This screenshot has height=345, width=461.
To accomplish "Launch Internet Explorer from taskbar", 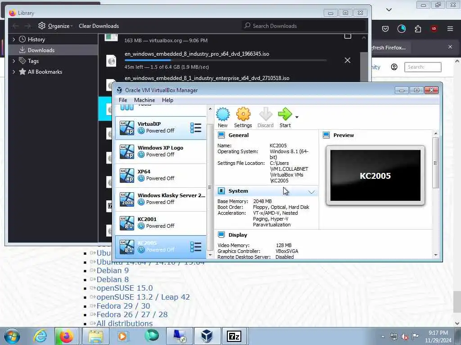I will coord(40,336).
